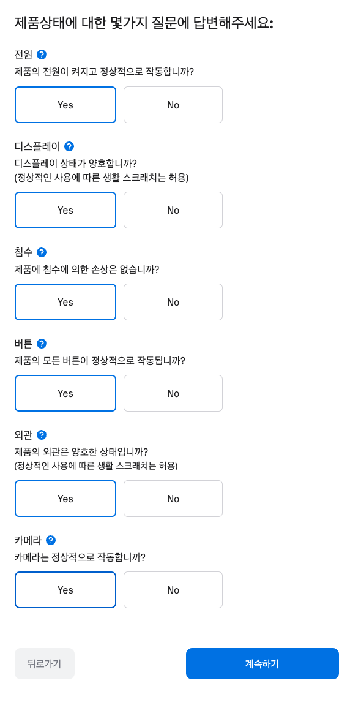Viewport: 361px width, 705px height.
Task: Open the help icon next to 버튼
Action: click(x=42, y=344)
